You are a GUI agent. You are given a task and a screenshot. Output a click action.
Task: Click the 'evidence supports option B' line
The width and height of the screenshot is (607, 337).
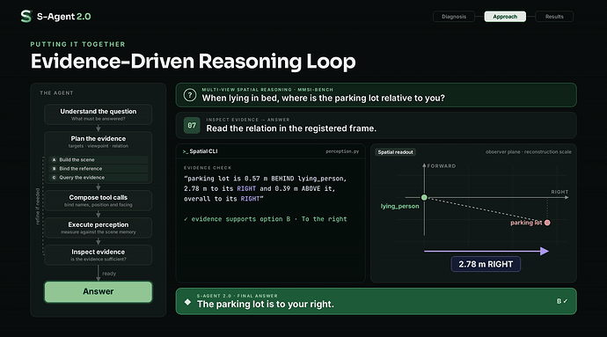(x=266, y=219)
